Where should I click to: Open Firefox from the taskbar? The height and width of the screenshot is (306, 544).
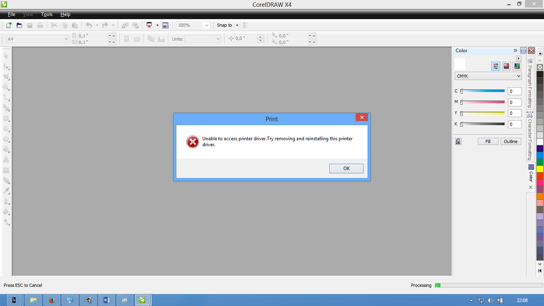(52, 300)
